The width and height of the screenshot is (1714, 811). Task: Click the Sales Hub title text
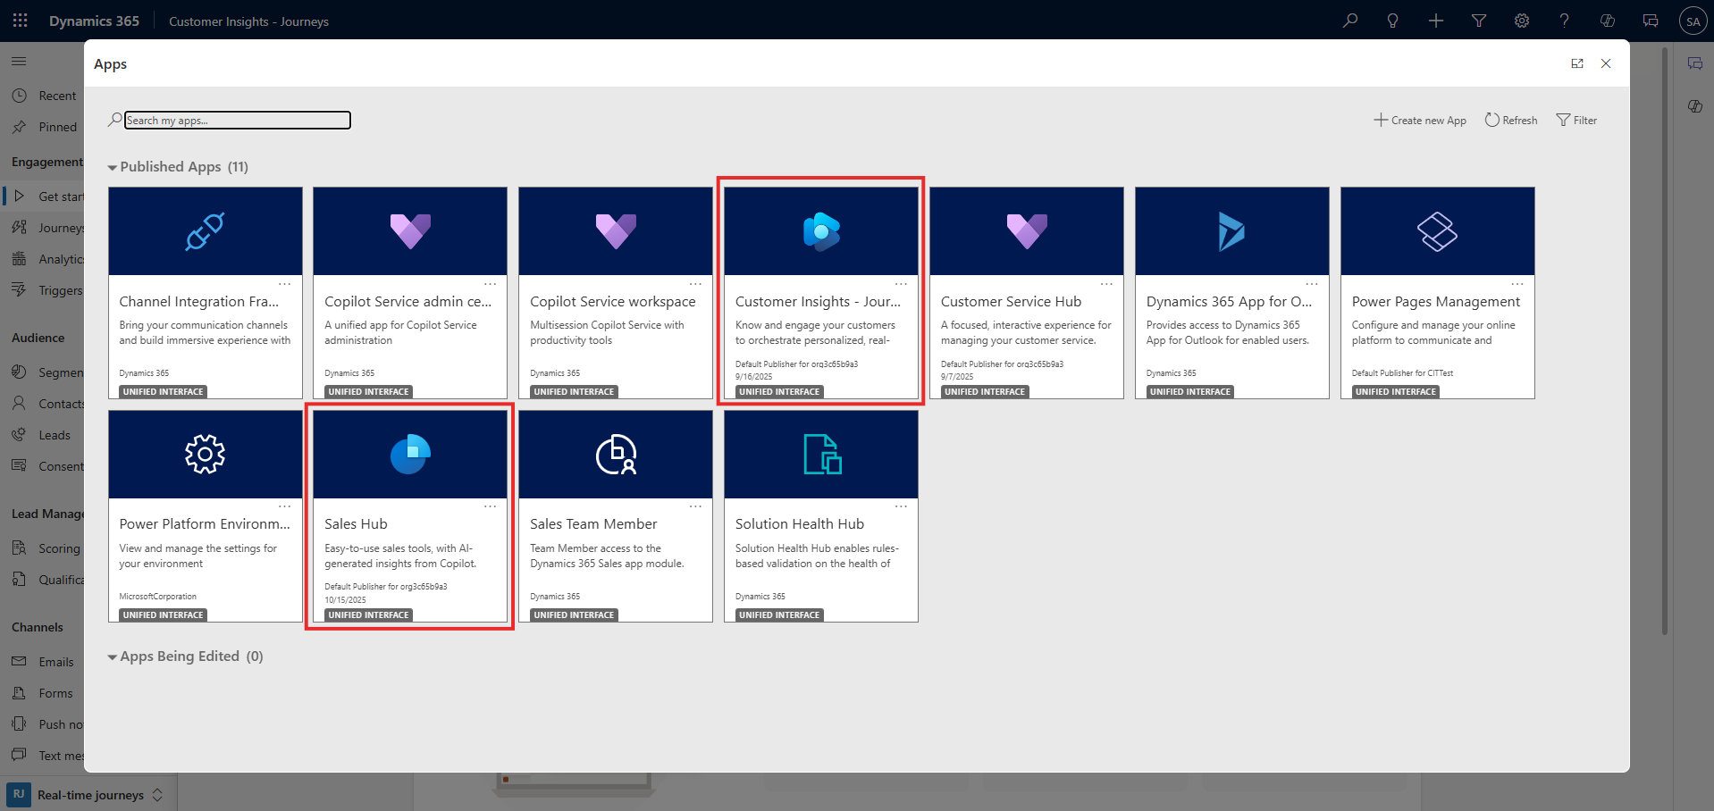(356, 524)
